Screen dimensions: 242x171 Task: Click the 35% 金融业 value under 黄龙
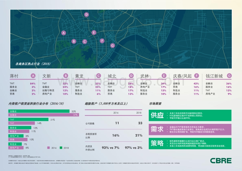[x=98, y=84]
